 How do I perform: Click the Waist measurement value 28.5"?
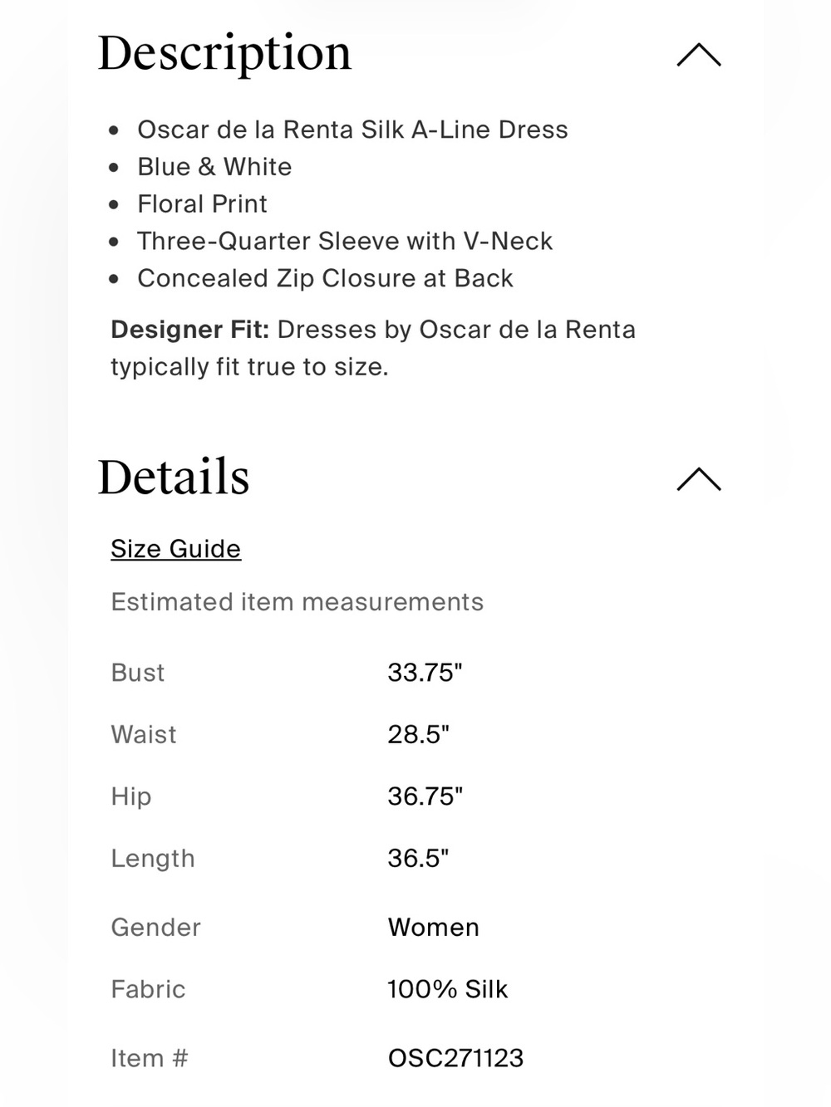pyautogui.click(x=418, y=734)
